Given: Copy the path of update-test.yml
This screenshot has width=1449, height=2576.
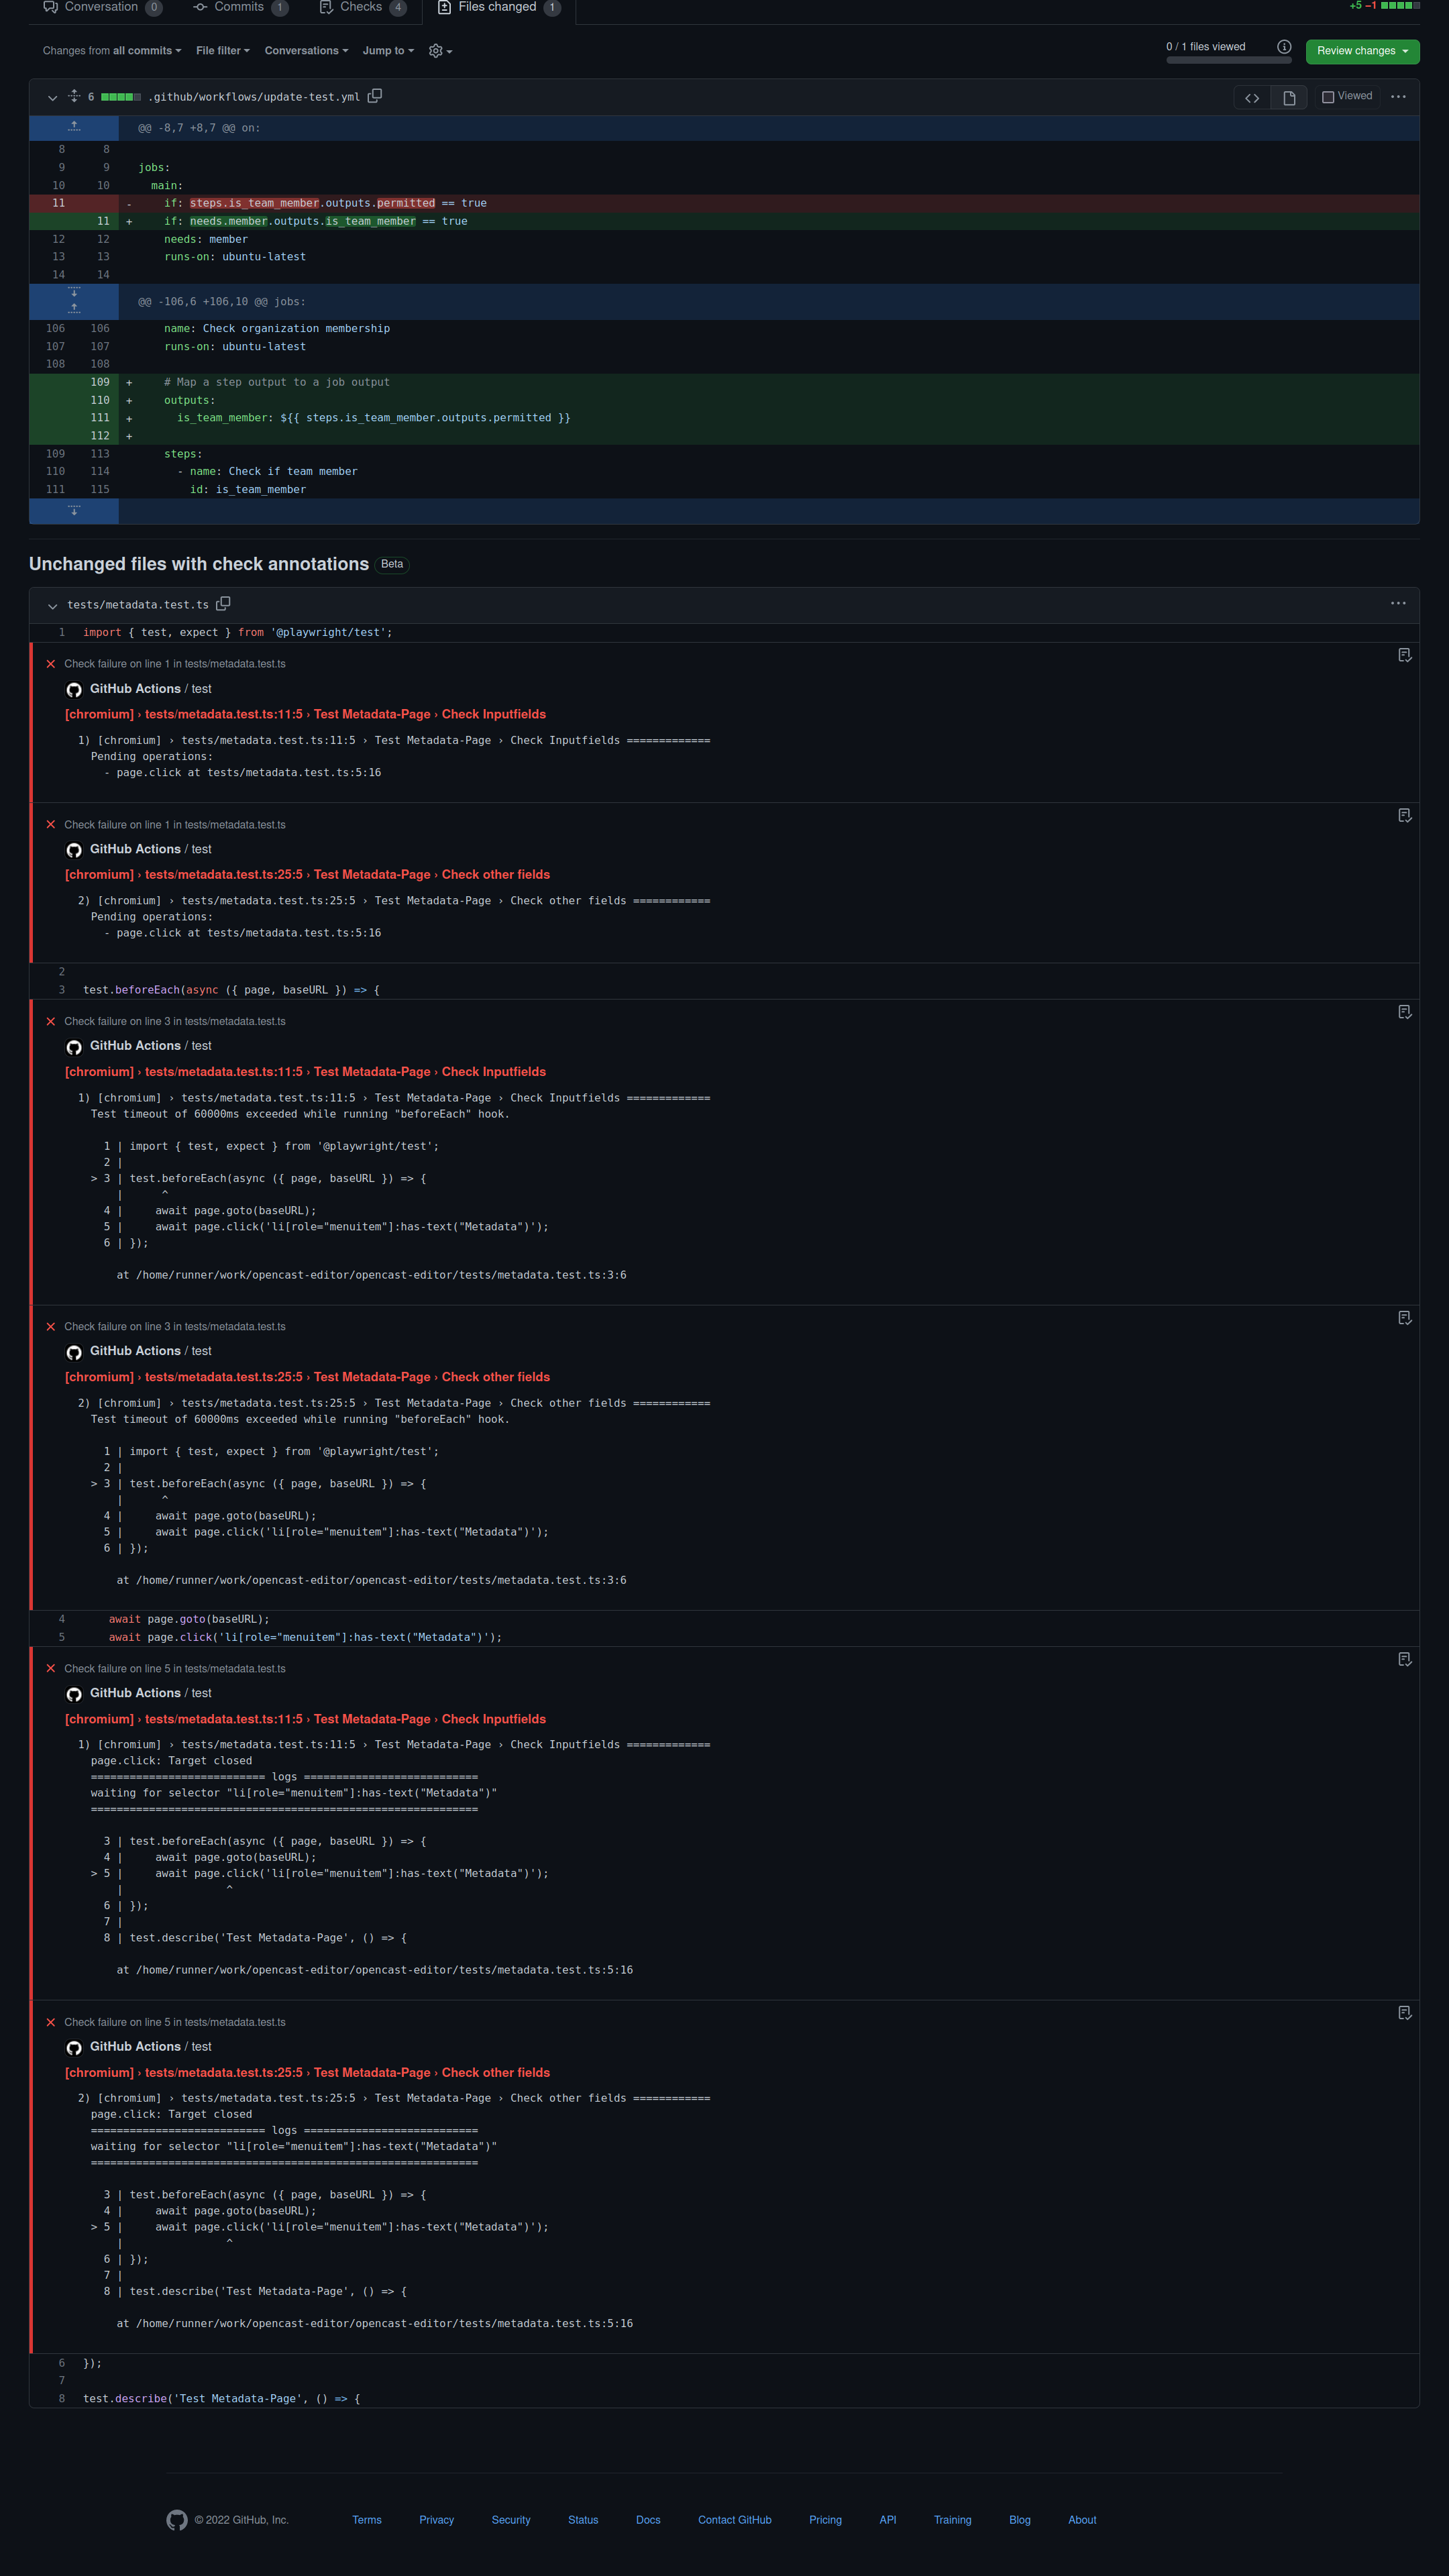Looking at the screenshot, I should tap(375, 96).
